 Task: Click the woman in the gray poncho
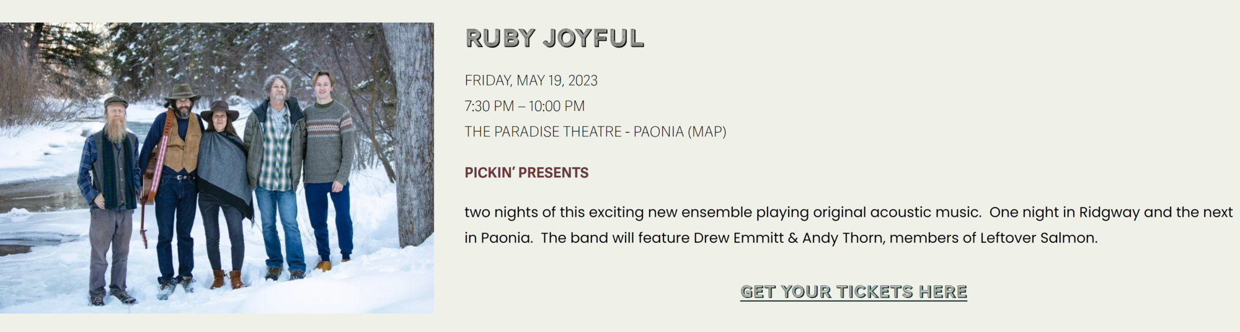click(x=224, y=192)
